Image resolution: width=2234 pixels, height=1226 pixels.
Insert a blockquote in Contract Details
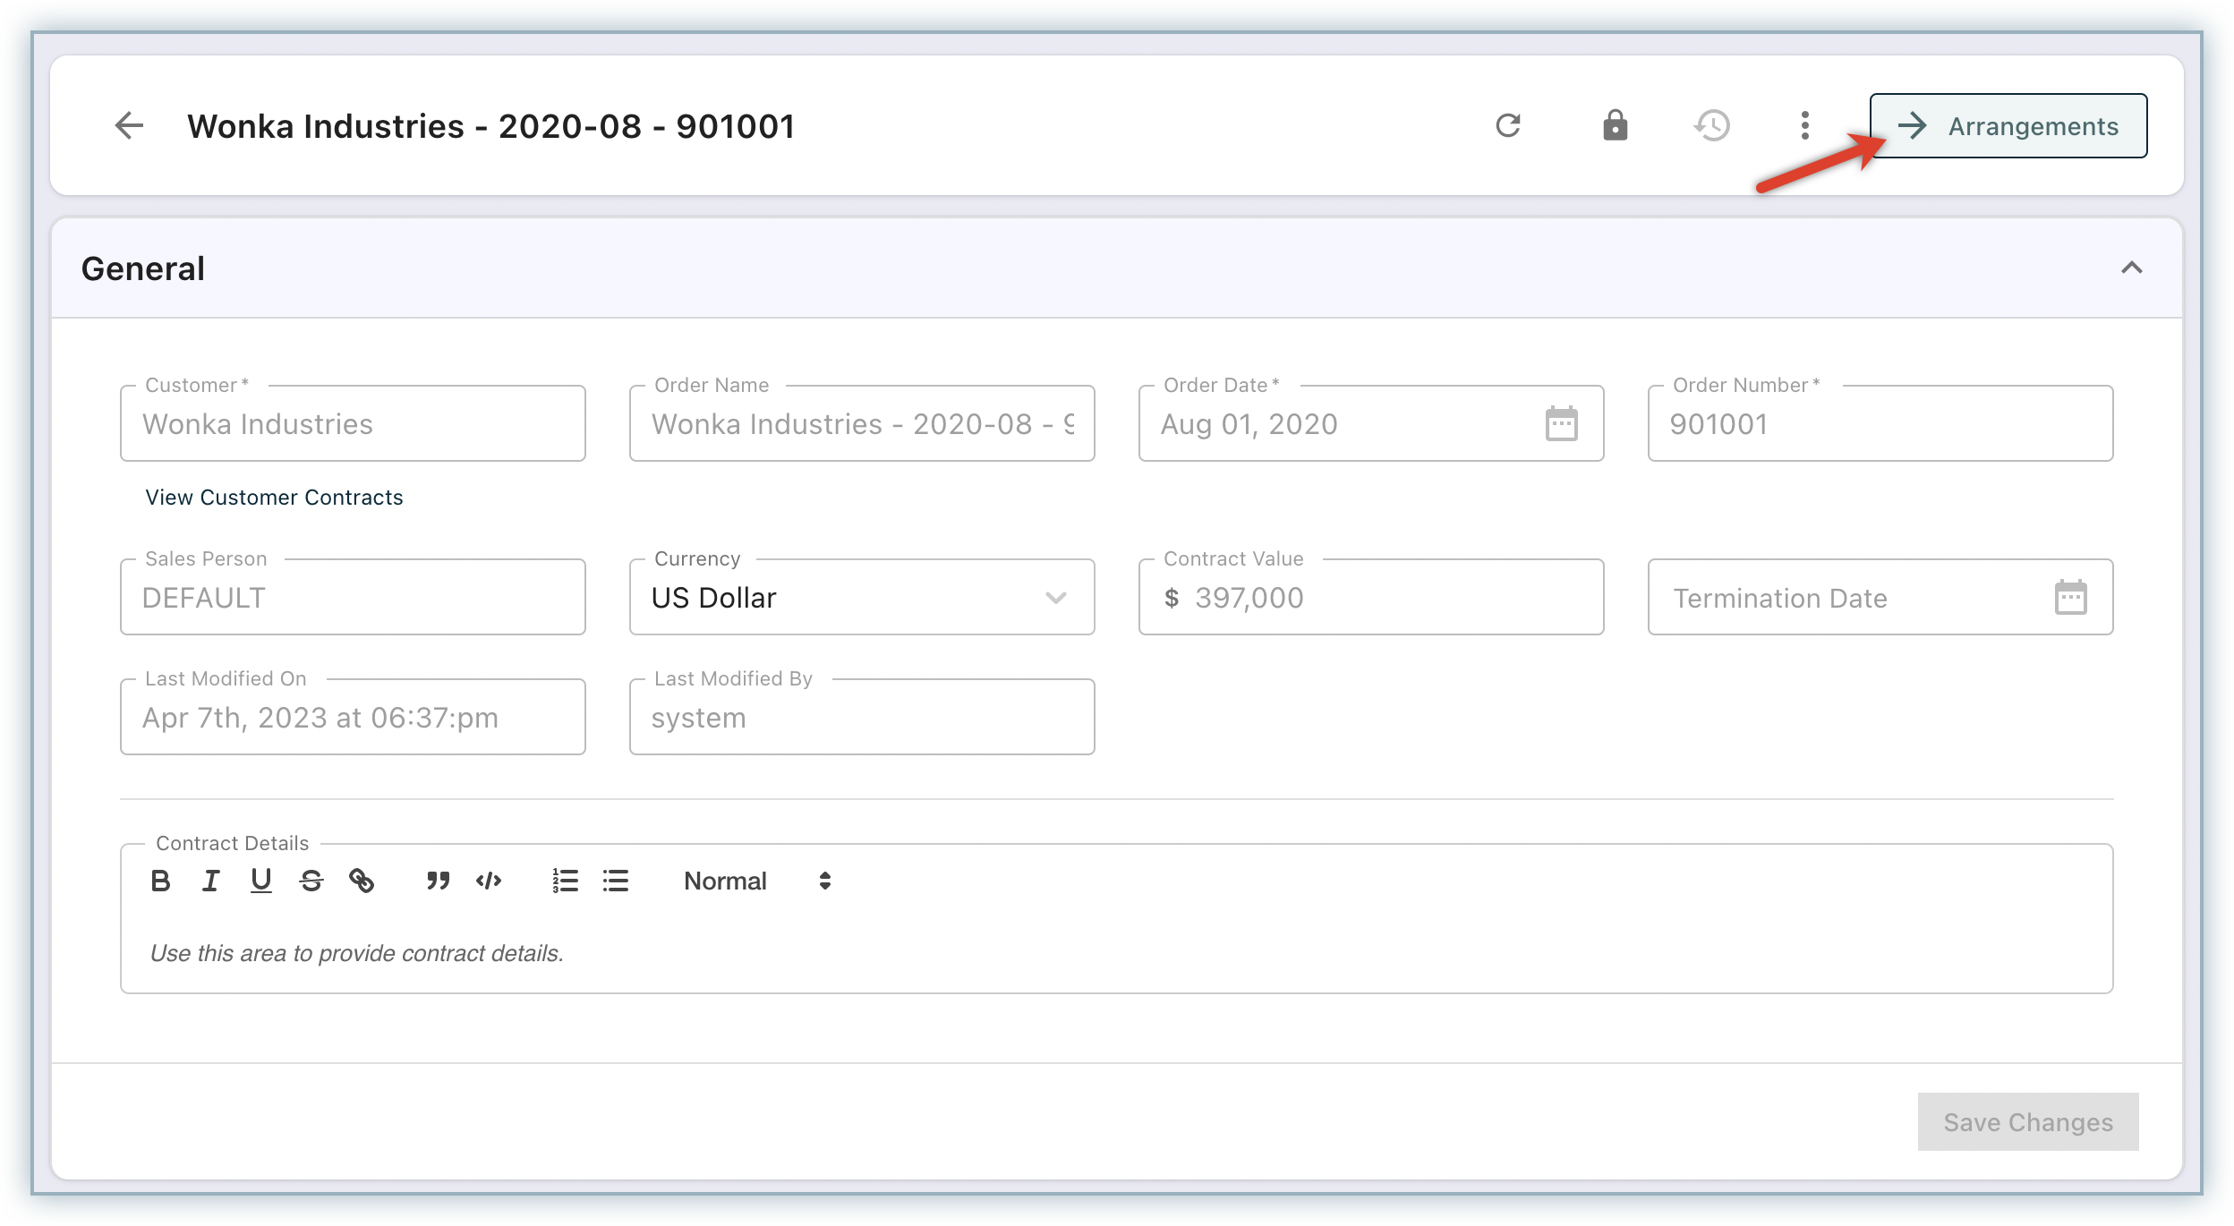pos(438,881)
